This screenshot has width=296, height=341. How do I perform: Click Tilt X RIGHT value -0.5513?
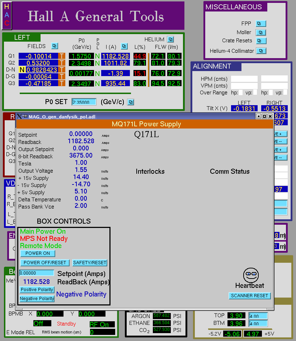point(274,108)
